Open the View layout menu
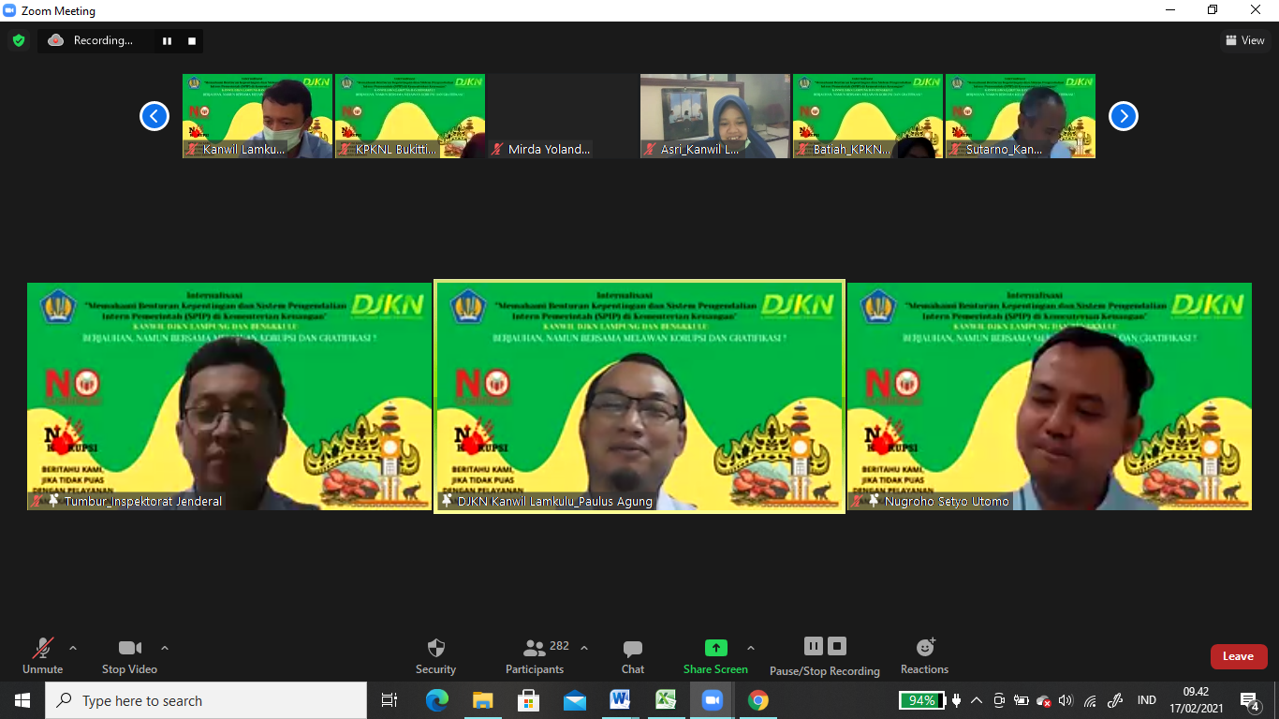The height and width of the screenshot is (719, 1279). tap(1244, 40)
